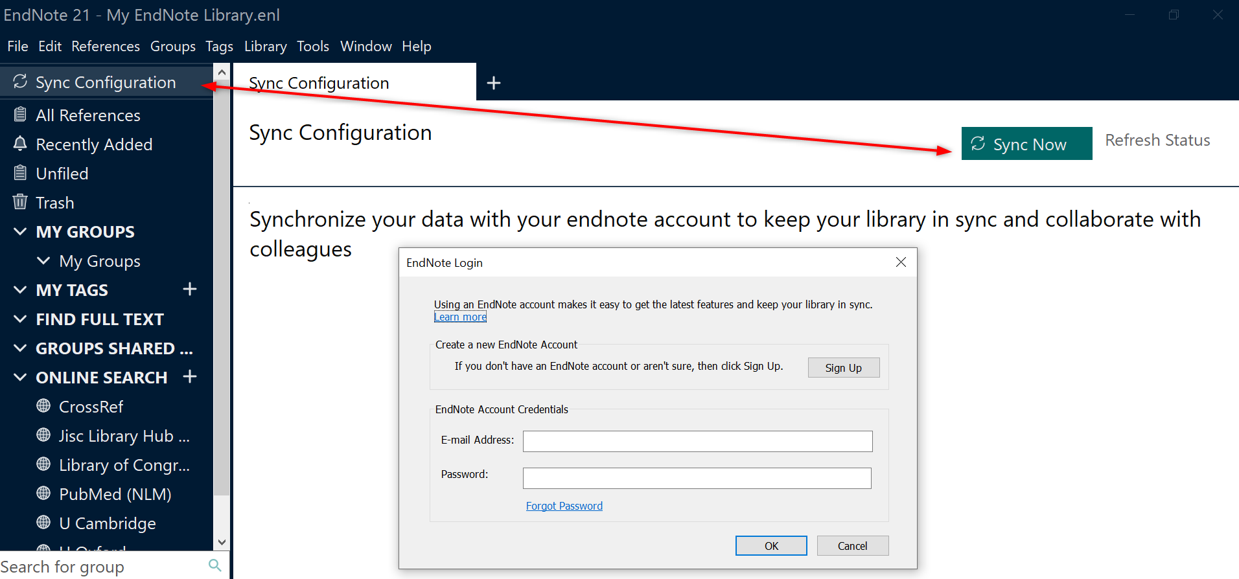Add an online search database with plus
1239x579 pixels.
[189, 377]
